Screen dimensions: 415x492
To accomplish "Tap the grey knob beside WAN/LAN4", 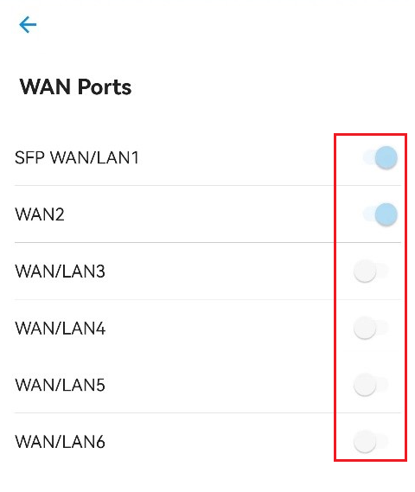I will pyautogui.click(x=365, y=329).
